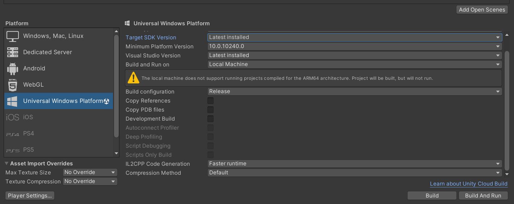This screenshot has height=204, width=514.
Task: Enable the Copy References checkbox
Action: point(210,101)
